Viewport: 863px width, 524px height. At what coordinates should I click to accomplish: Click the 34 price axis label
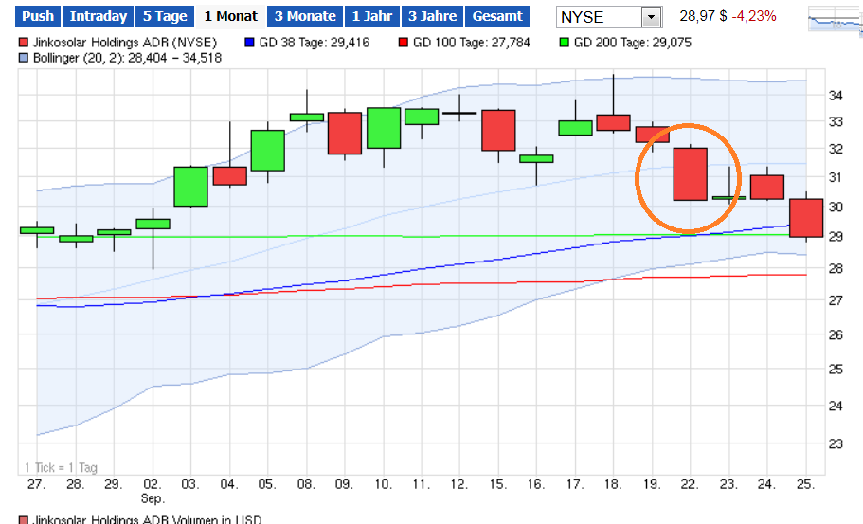coord(836,96)
